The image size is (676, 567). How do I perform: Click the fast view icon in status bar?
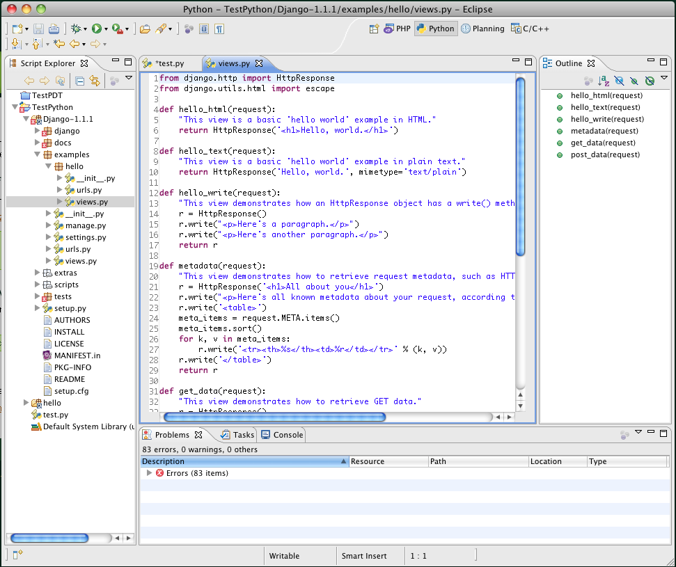(17, 554)
